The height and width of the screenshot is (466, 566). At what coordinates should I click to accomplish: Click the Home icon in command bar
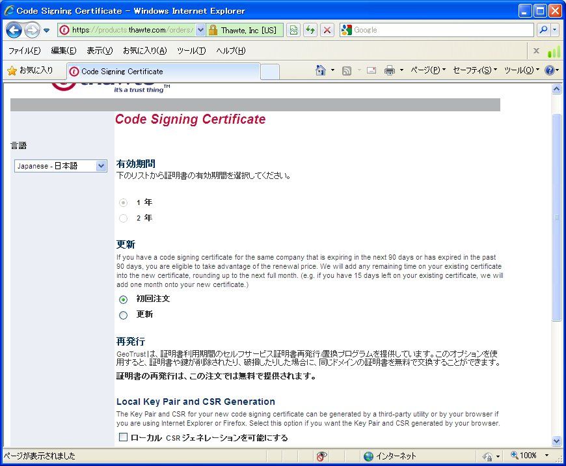coord(320,70)
